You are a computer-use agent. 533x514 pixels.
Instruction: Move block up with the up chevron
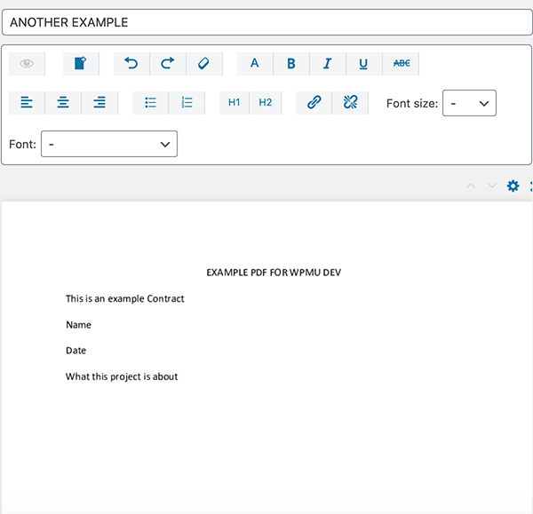[x=471, y=186]
